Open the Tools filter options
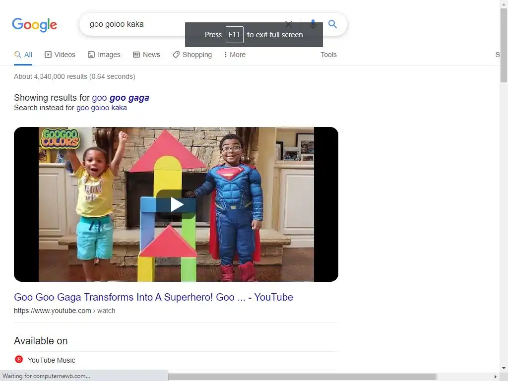Screen dimensions: 508x381 (x=328, y=55)
